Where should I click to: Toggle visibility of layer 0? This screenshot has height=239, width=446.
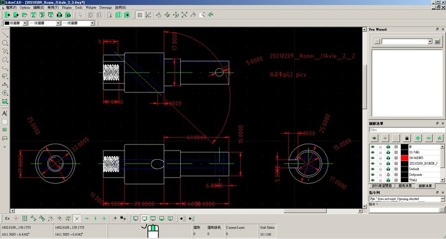click(373, 147)
